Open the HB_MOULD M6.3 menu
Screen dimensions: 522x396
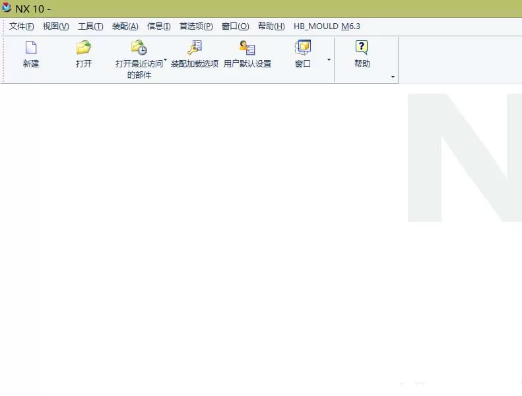click(327, 26)
